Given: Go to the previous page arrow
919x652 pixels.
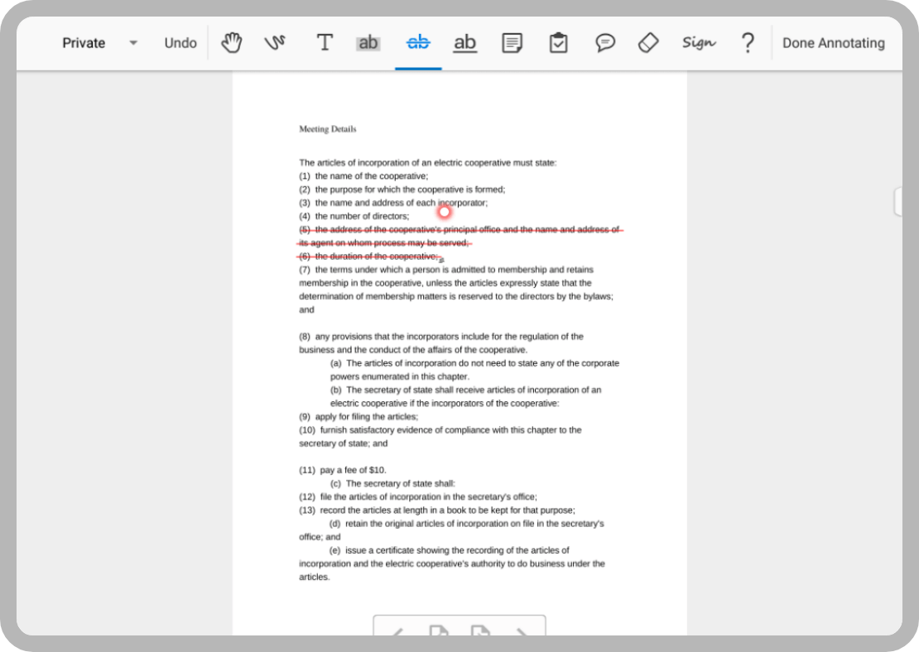Looking at the screenshot, I should pyautogui.click(x=397, y=633).
